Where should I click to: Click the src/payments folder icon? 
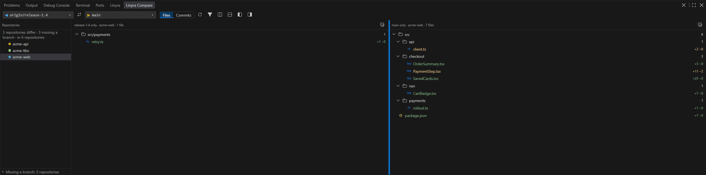coord(83,34)
